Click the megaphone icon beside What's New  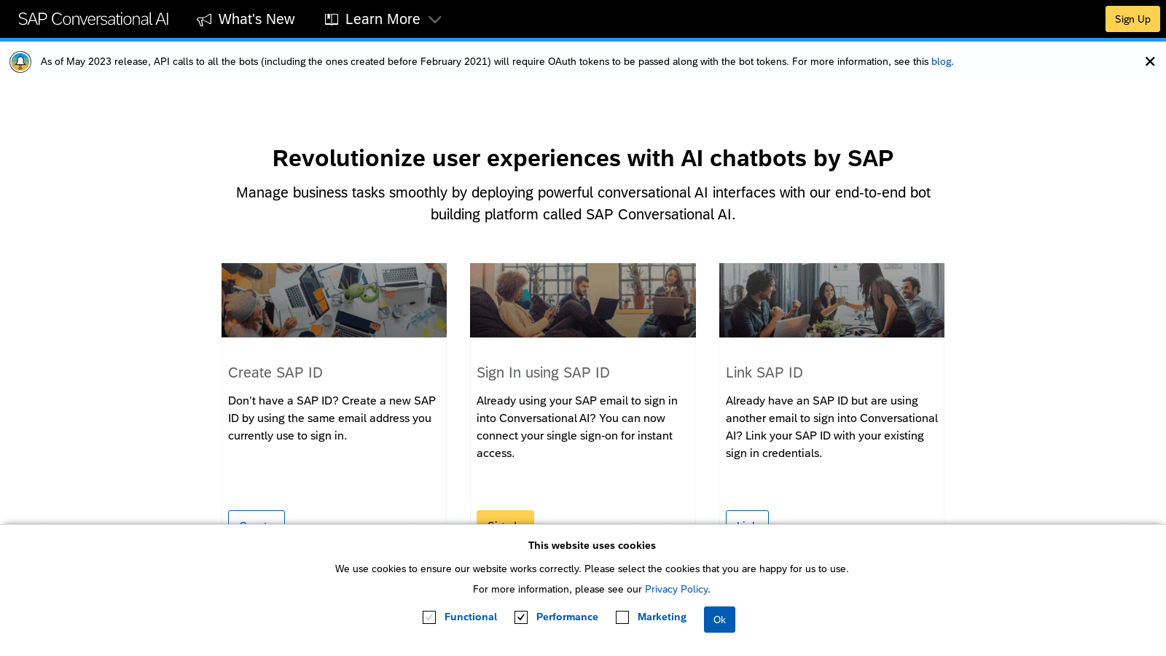pos(204,20)
